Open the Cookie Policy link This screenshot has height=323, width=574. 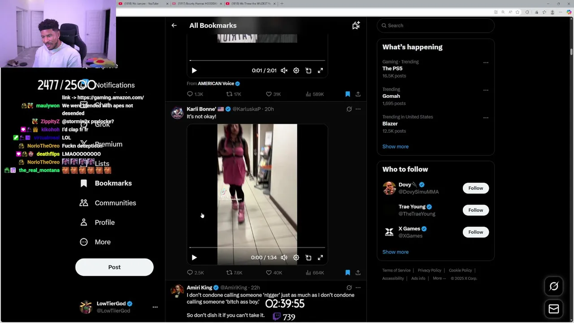pyautogui.click(x=461, y=271)
